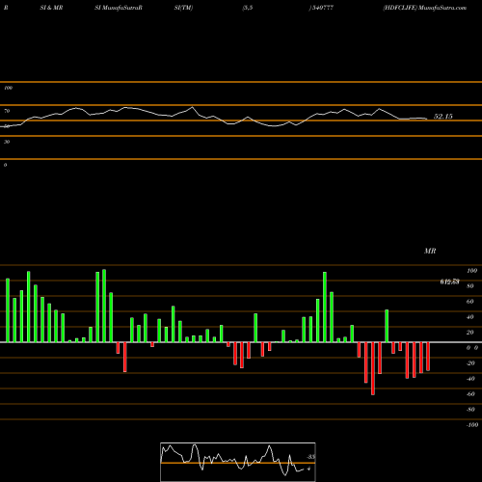The width and height of the screenshot is (482, 482).
Task: Click the last red bar in MR histogram
Action: pos(428,357)
